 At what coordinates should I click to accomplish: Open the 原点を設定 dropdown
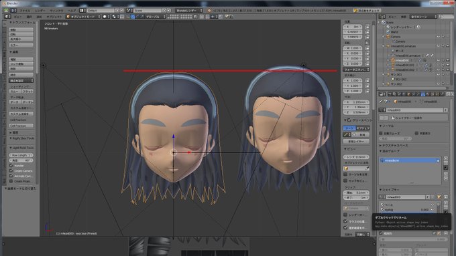coord(21,81)
